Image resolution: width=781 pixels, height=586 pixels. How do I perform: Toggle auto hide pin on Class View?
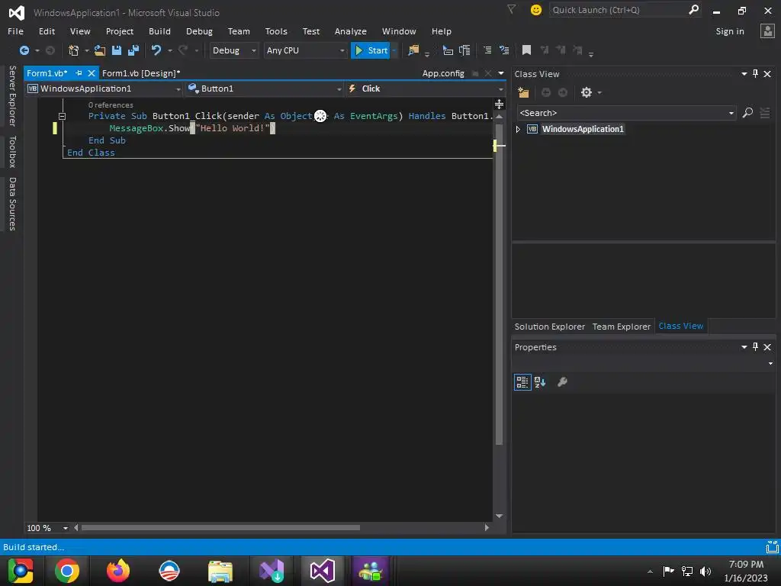[755, 74]
